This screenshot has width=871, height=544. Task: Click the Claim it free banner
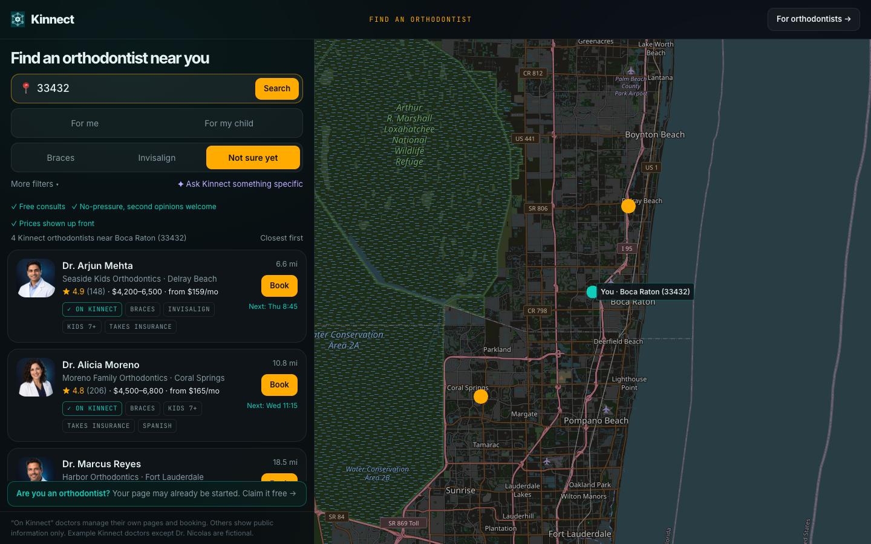[x=157, y=494]
